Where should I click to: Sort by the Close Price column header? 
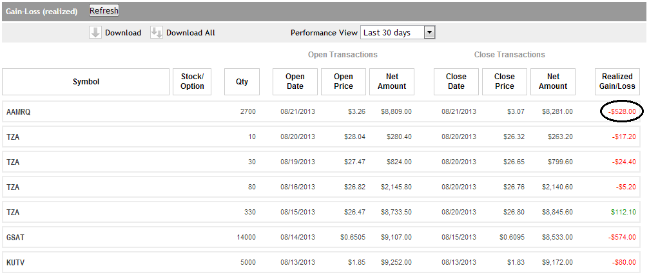point(505,82)
